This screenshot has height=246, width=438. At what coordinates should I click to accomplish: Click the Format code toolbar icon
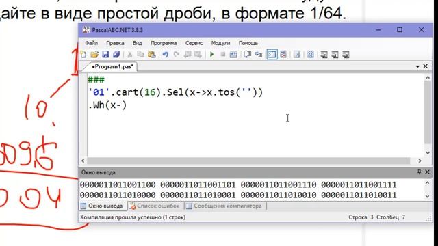[x=296, y=55]
